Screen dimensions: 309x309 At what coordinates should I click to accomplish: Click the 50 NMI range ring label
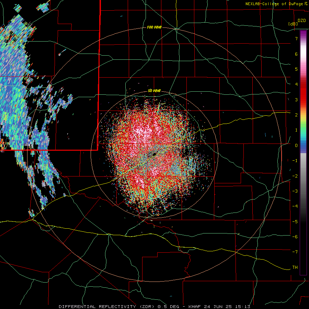154,91
